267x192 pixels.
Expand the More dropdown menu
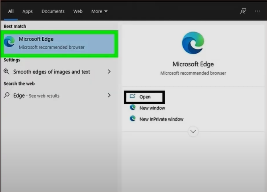tap(99, 11)
